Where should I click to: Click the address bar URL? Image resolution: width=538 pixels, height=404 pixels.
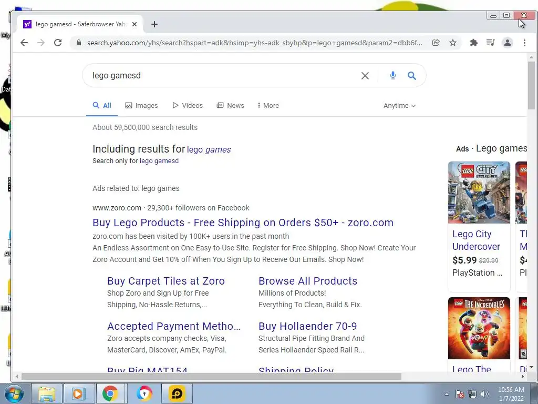pyautogui.click(x=254, y=43)
